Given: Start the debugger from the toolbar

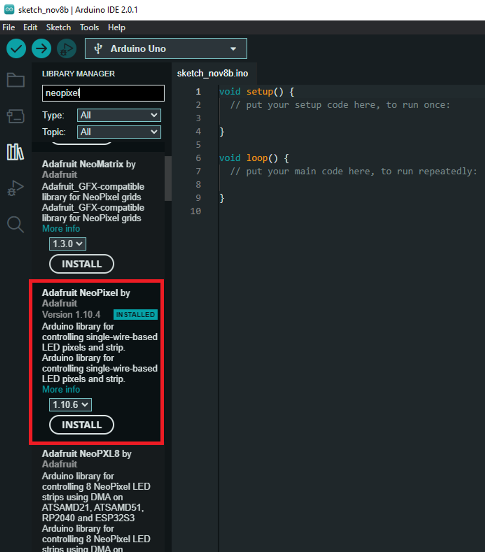Looking at the screenshot, I should pos(66,48).
